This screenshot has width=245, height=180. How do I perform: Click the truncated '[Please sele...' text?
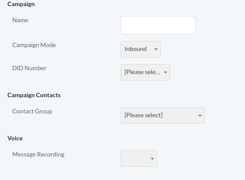142,72
